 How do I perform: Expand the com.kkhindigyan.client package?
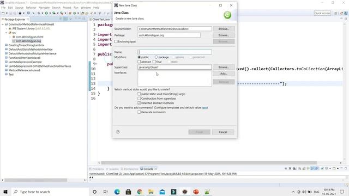(10, 37)
